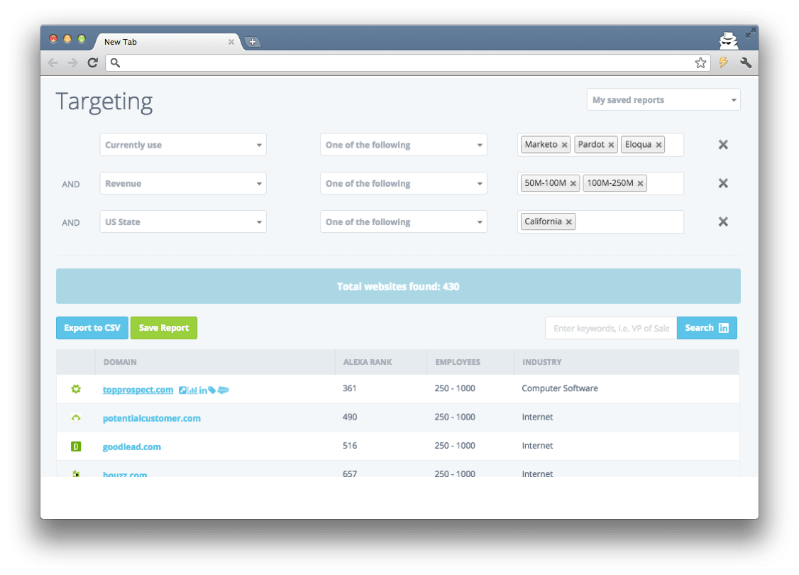Click incognito spy icon in title bar

[x=728, y=40]
